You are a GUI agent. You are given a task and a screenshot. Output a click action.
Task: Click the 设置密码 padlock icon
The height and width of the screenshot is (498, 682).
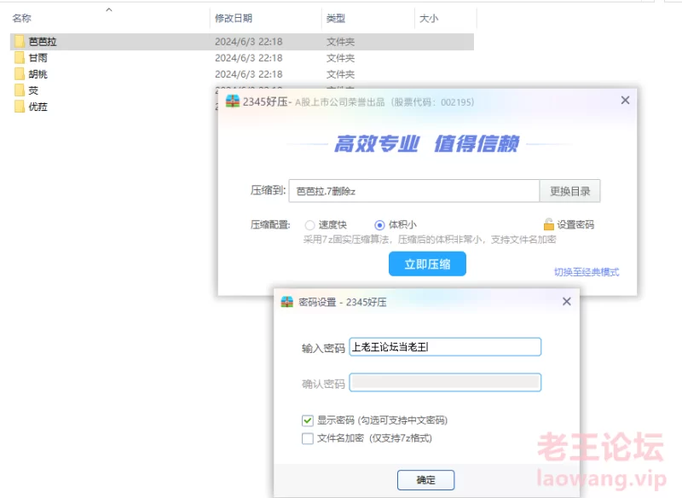[548, 224]
